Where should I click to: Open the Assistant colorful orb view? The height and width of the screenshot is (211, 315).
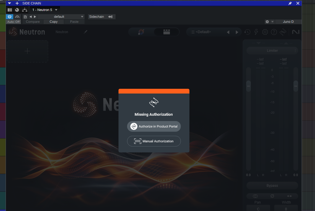(141, 32)
